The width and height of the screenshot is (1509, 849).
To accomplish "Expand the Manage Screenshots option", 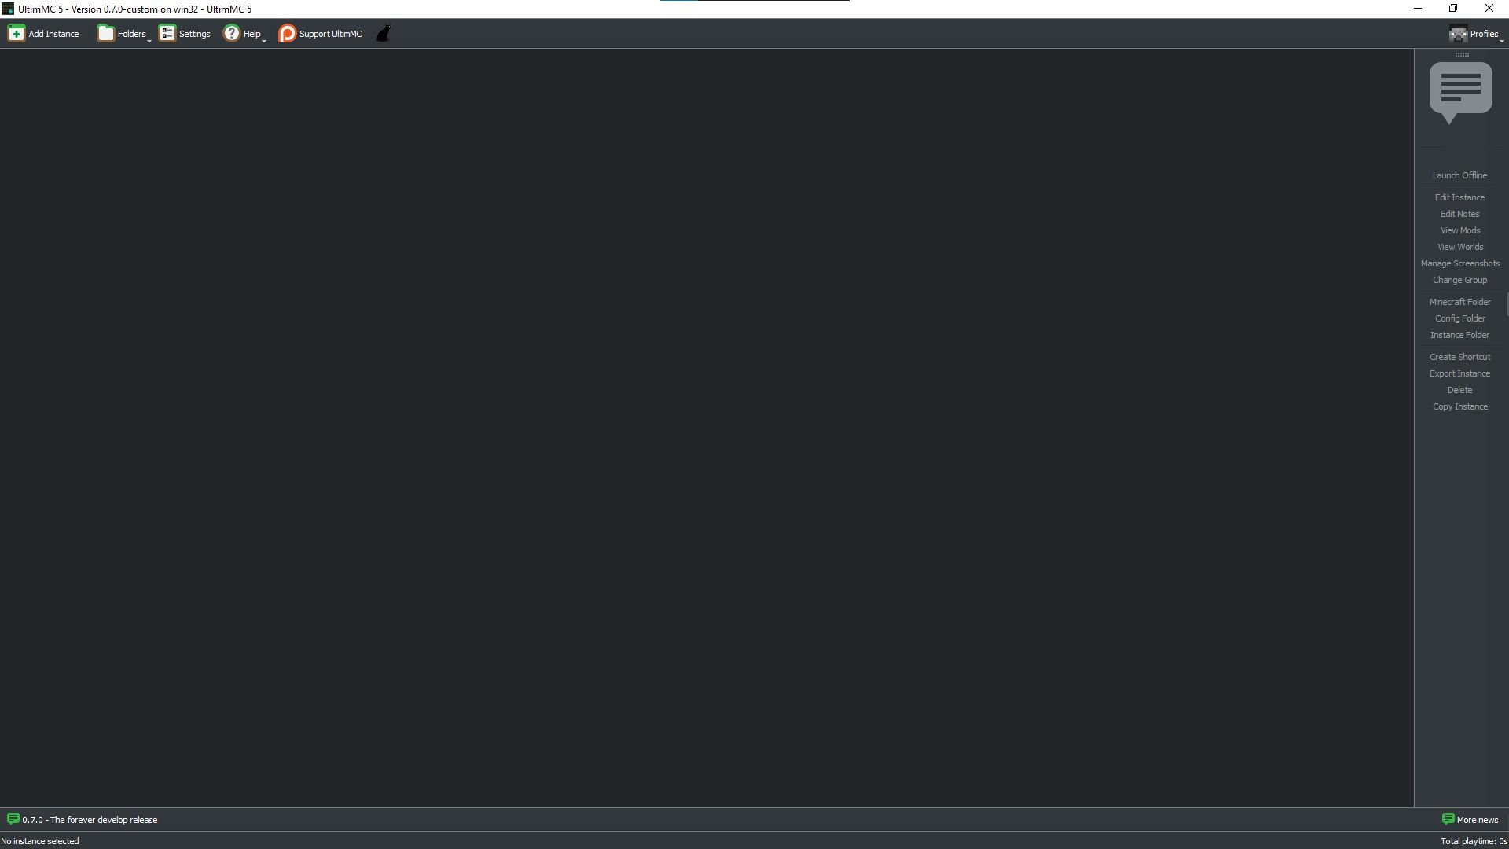I will click(1459, 263).
